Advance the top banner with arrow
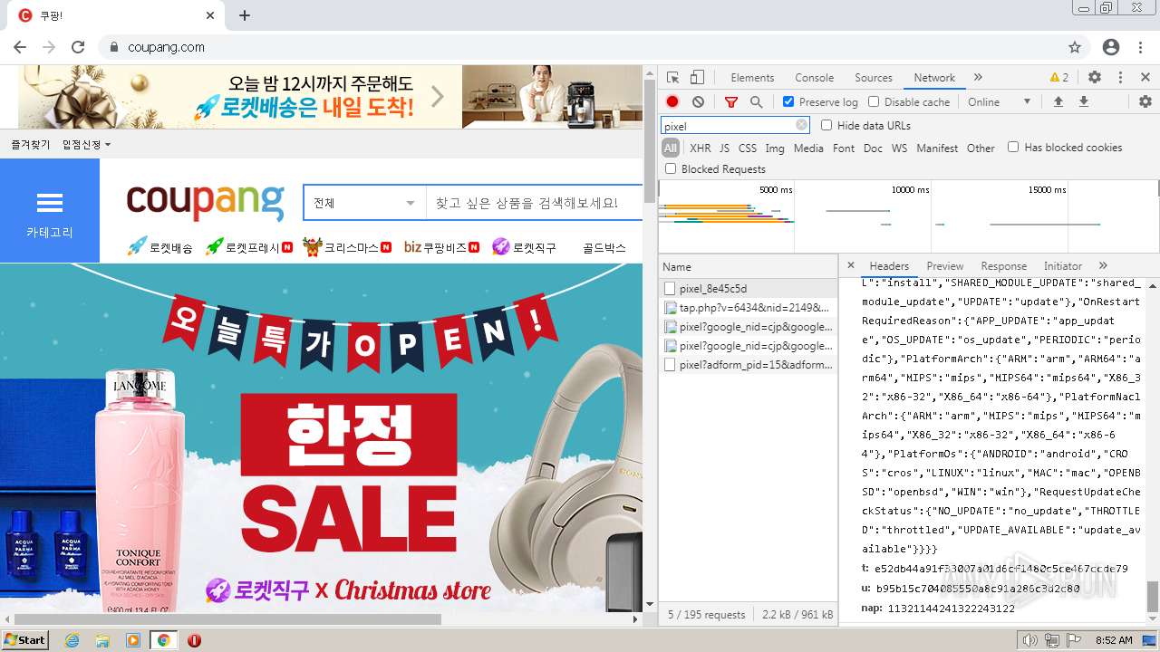 [438, 96]
